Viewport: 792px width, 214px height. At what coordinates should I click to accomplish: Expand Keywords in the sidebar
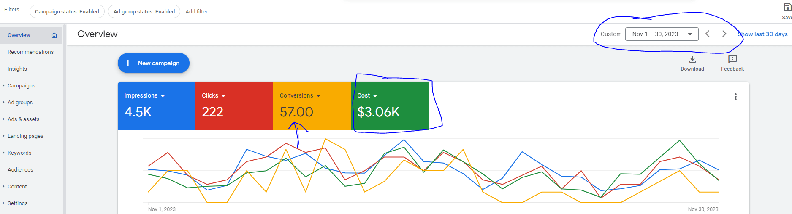tap(3, 153)
